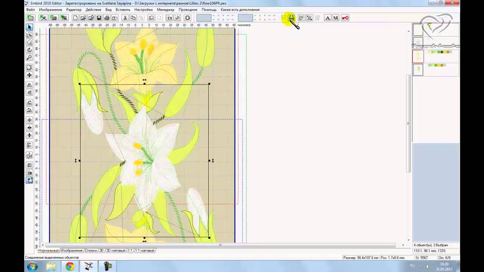The width and height of the screenshot is (484, 272).
Task: Open a file with the folder icon
Action: [x=83, y=18]
